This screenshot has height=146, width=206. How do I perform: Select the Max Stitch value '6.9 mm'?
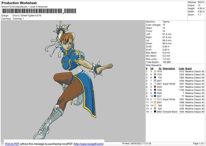[166, 53]
